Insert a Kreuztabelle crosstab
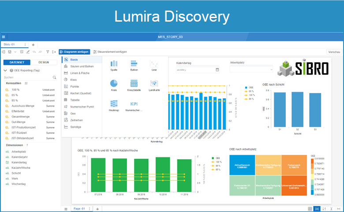This screenshot has width=344, height=212. point(134,86)
